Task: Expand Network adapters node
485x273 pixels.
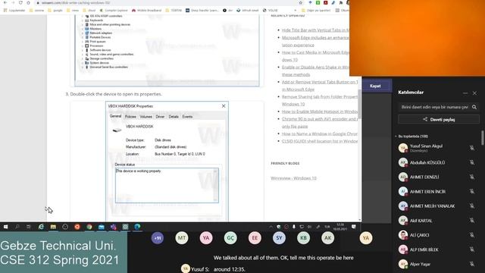Action: [x=83, y=33]
